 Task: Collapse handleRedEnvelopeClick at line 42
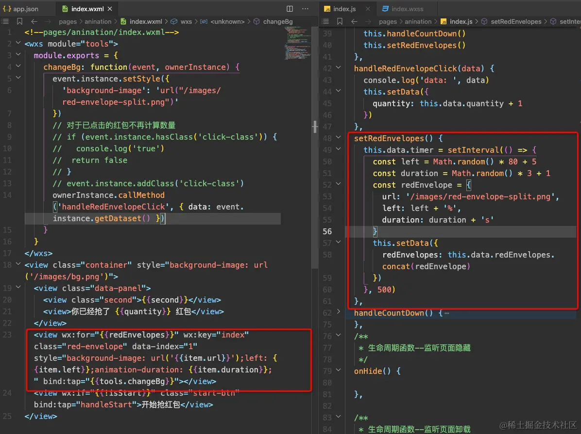338,67
